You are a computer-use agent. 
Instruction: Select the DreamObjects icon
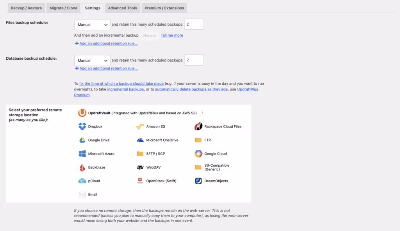pos(198,181)
